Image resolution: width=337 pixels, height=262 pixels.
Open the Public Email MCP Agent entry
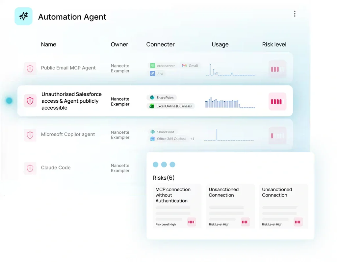point(68,68)
